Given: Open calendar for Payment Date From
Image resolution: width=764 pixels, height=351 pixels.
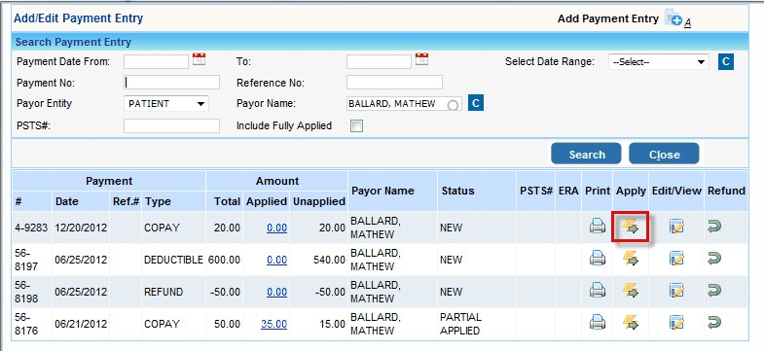Looking at the screenshot, I should 199,59.
